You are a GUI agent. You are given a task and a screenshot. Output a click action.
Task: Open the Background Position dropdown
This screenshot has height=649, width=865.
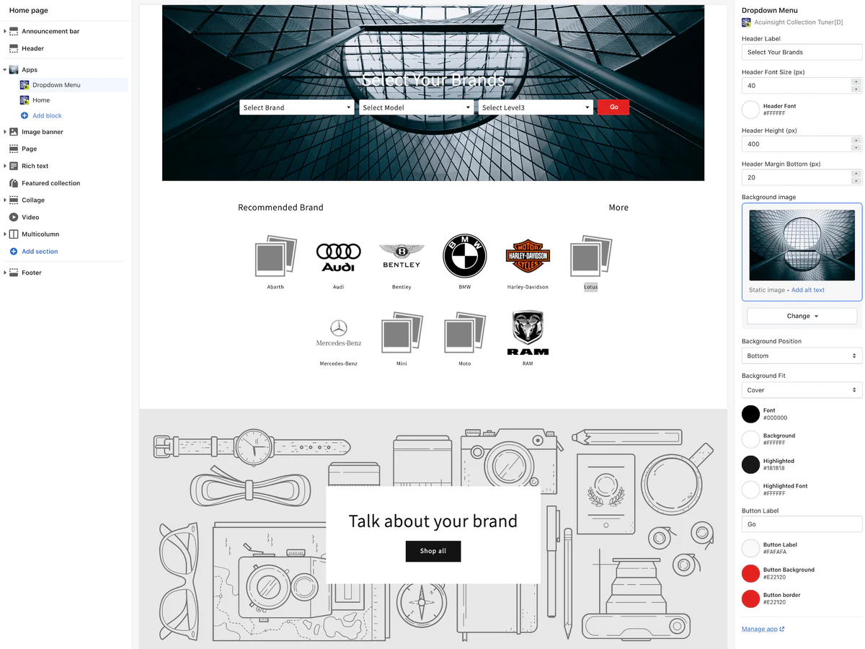pyautogui.click(x=802, y=356)
